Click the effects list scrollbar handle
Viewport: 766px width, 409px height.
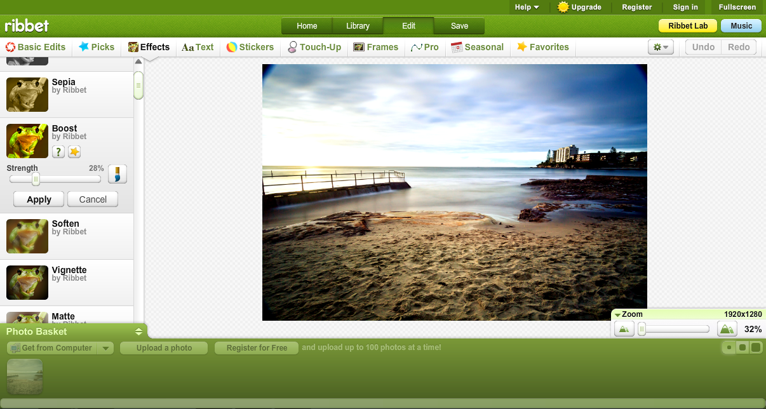pos(138,86)
